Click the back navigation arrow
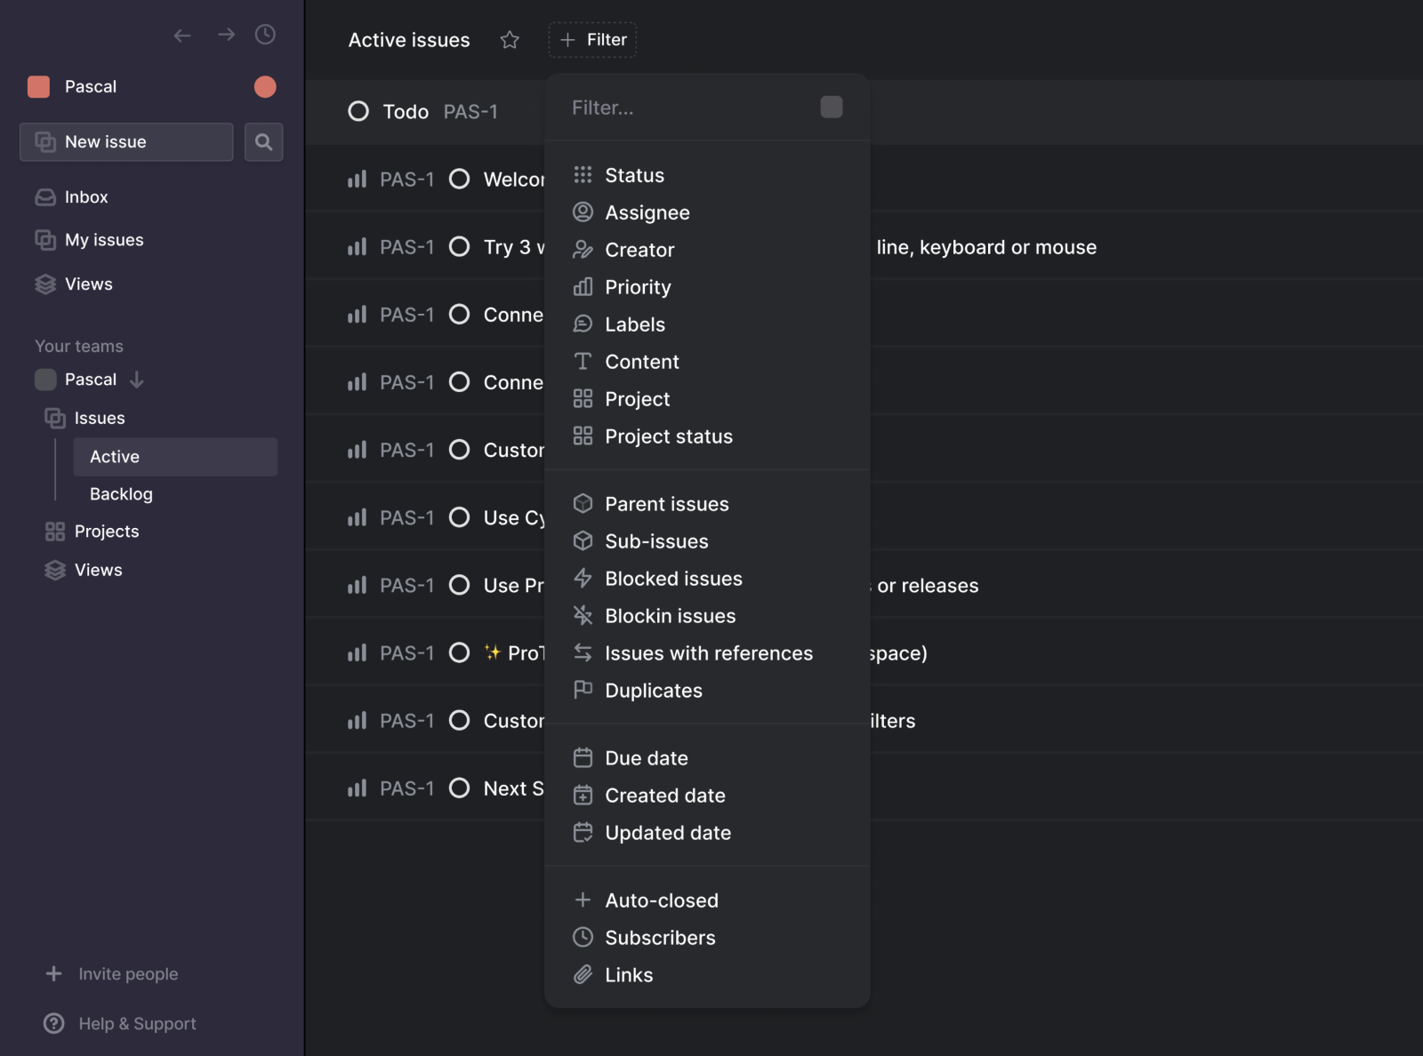 [182, 35]
